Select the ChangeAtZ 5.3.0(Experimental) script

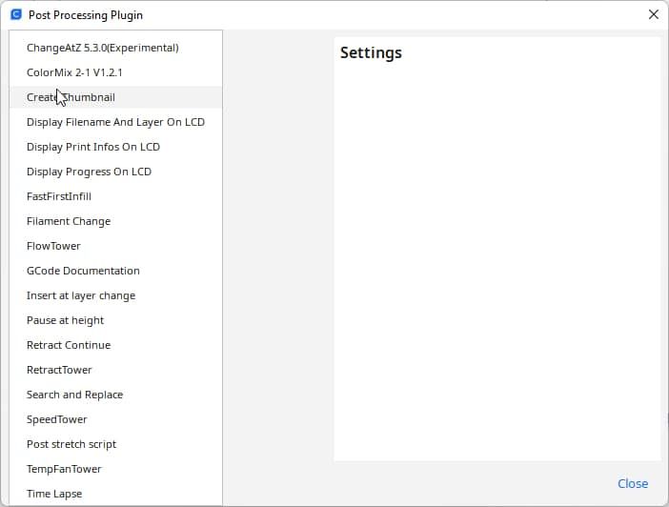(x=102, y=48)
